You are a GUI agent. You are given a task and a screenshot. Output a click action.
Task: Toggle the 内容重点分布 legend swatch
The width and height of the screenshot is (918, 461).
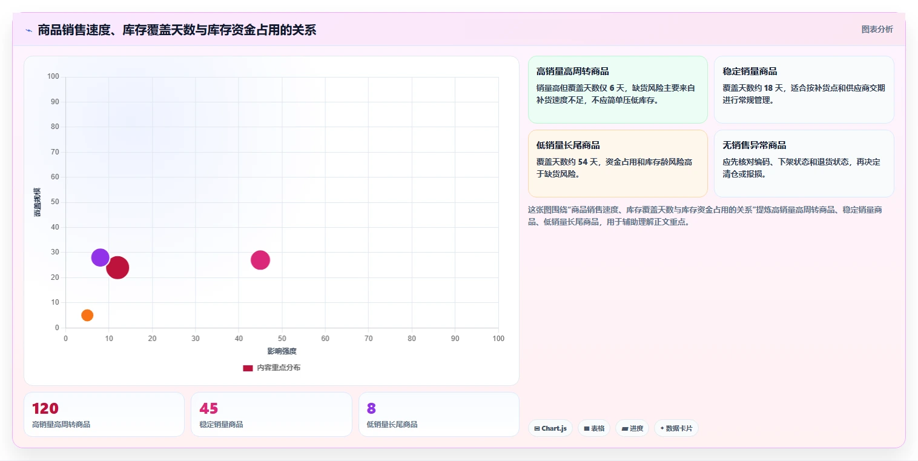pos(248,368)
